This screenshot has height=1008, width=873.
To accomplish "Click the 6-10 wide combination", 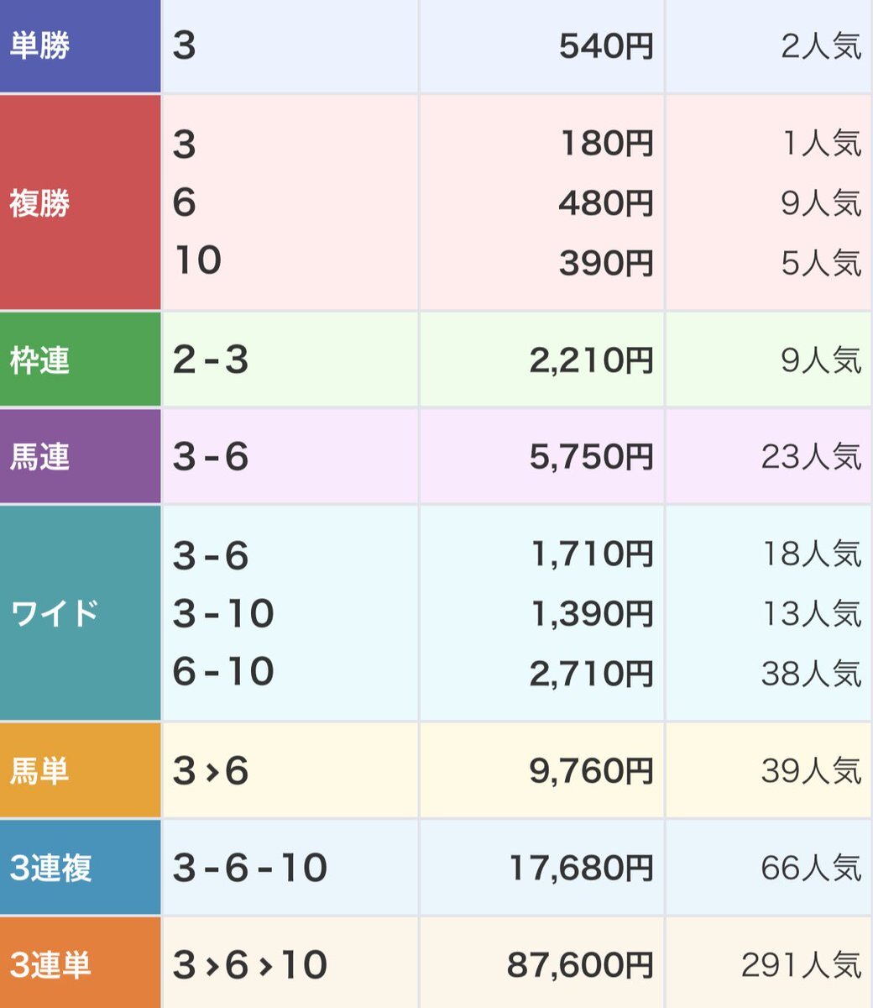I will [223, 672].
